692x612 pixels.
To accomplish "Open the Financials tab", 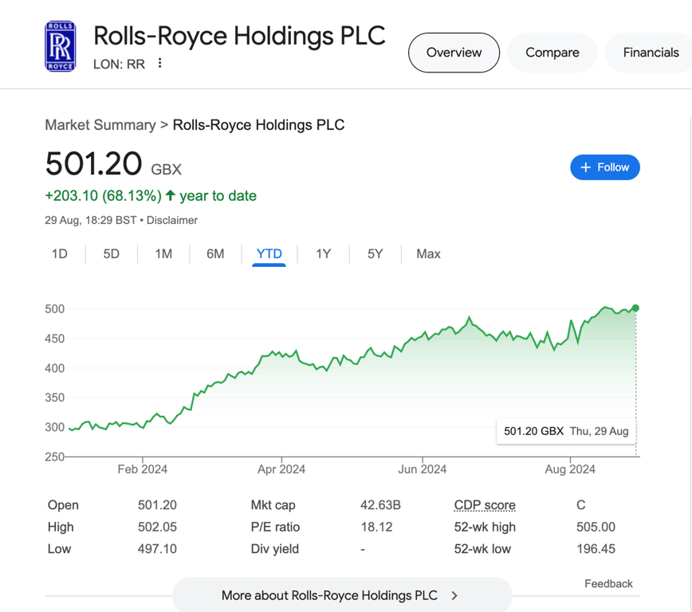I will click(x=651, y=53).
